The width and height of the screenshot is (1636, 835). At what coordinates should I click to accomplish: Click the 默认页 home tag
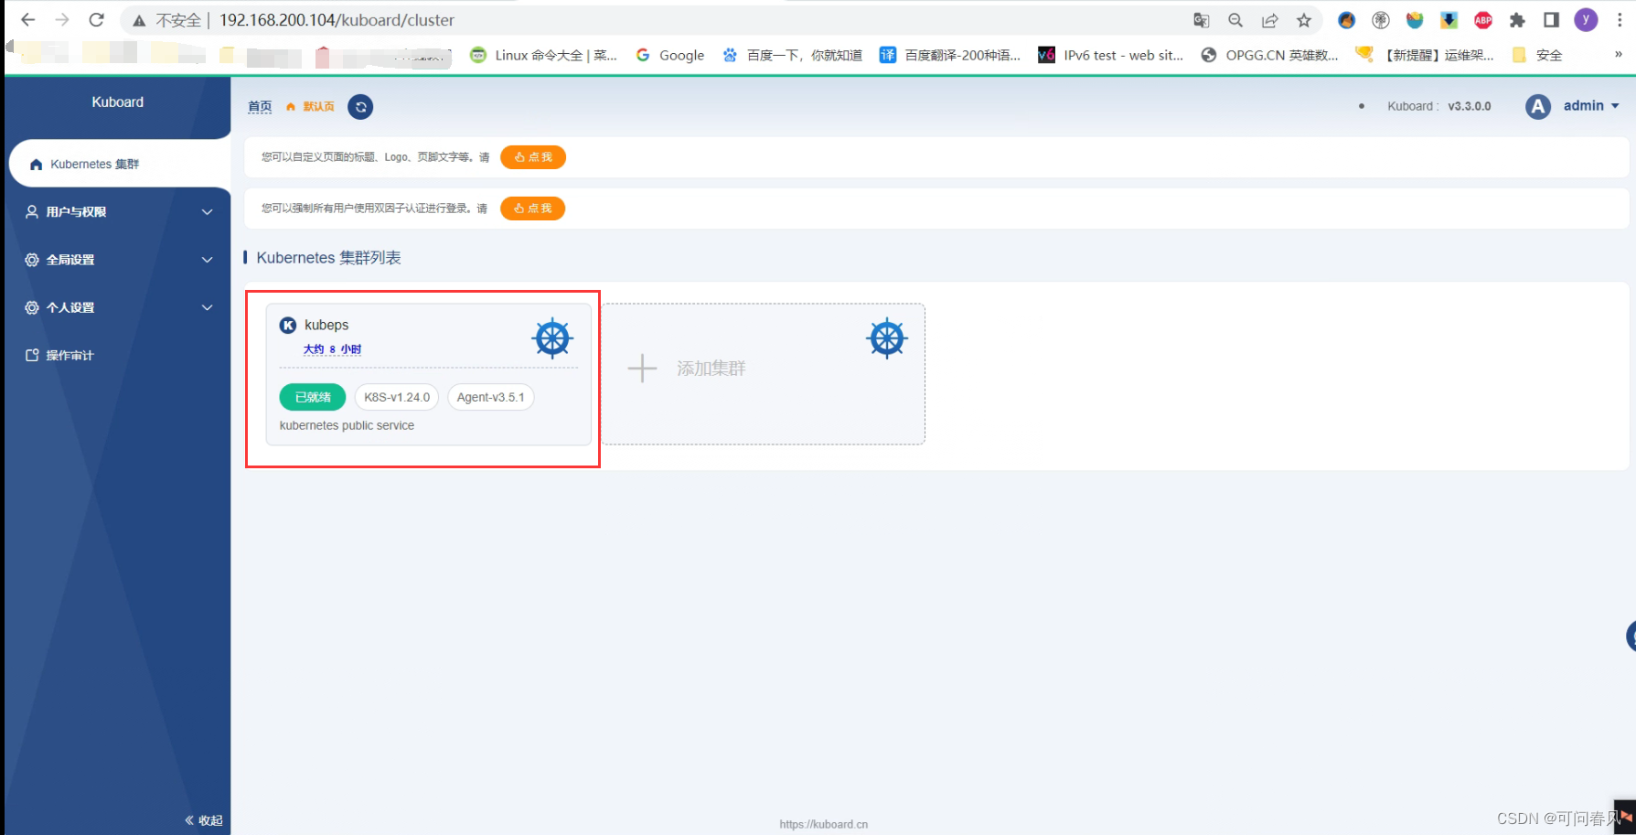pyautogui.click(x=310, y=107)
